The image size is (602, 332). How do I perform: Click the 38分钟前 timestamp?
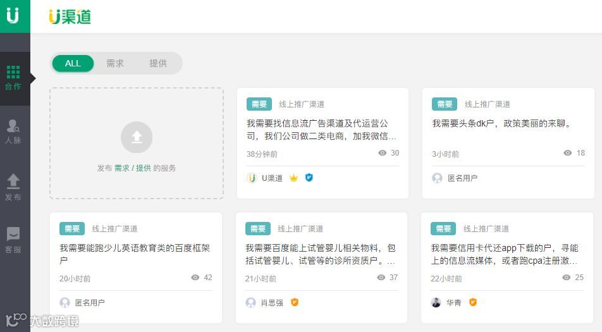coord(262,154)
